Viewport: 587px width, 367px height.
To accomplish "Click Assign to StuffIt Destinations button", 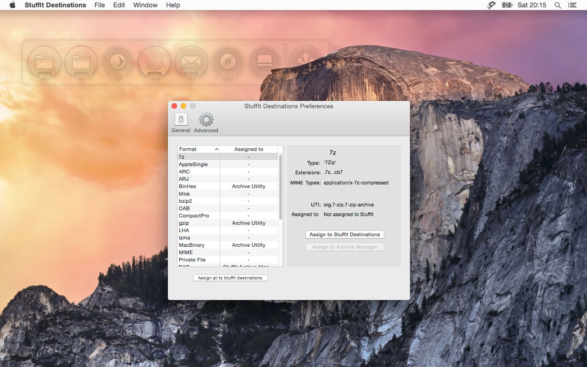I will coord(345,234).
